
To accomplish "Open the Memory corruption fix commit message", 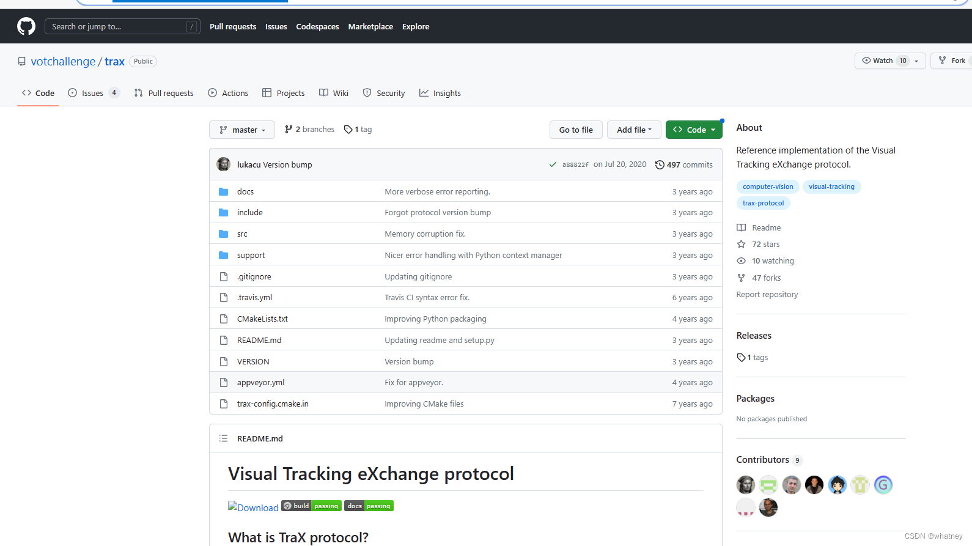I will pyautogui.click(x=425, y=234).
